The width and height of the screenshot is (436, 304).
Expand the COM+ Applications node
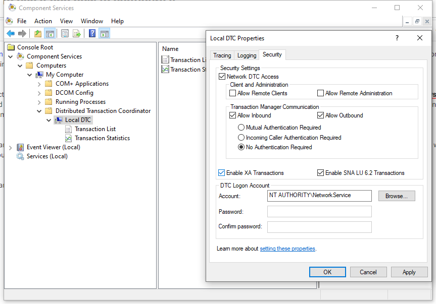[39, 84]
